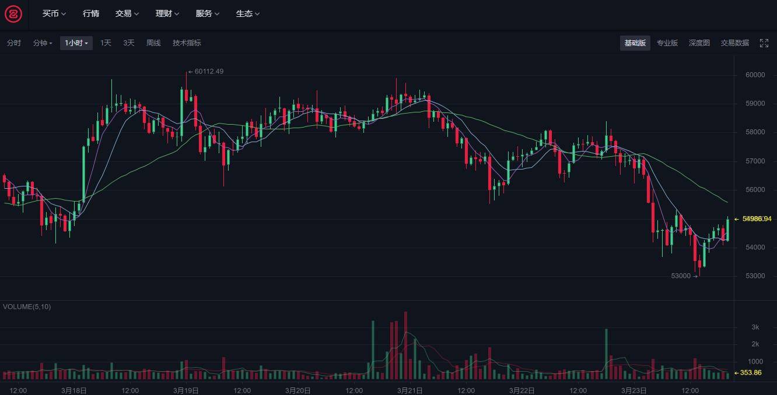Switch to 专业版 chart mode

click(667, 43)
